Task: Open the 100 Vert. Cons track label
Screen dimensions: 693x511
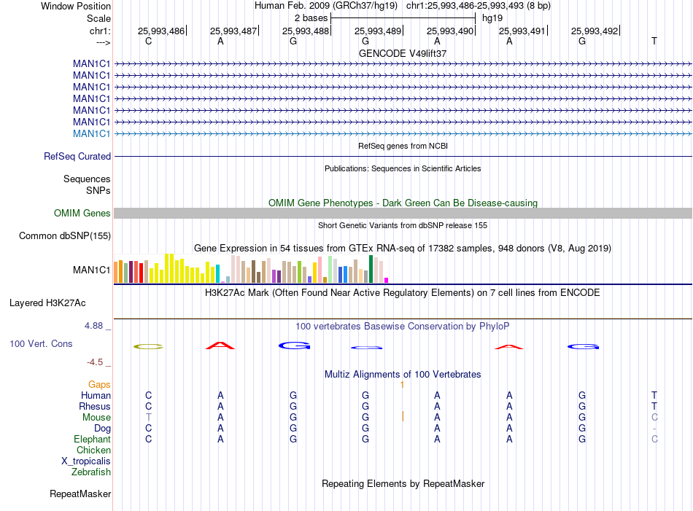Action: pos(41,343)
